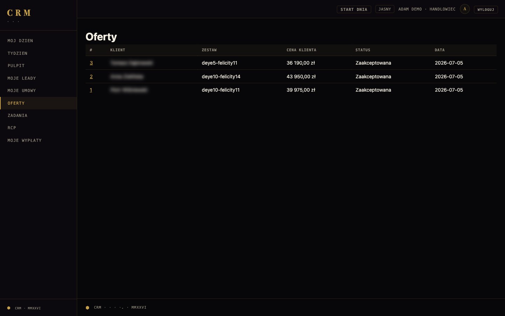
Task: Click the DATA column header
Action: point(440,50)
